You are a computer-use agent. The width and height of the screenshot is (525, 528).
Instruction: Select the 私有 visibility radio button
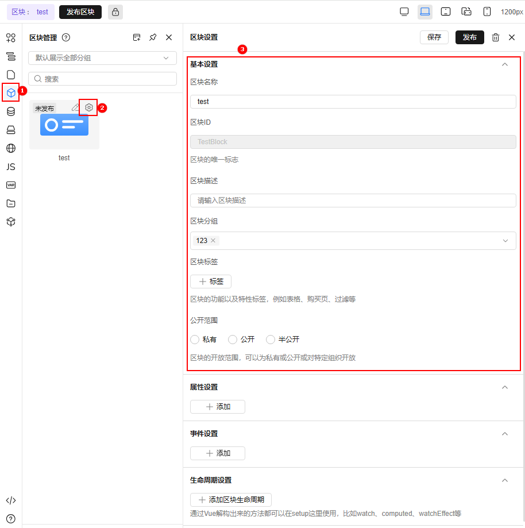coord(195,339)
